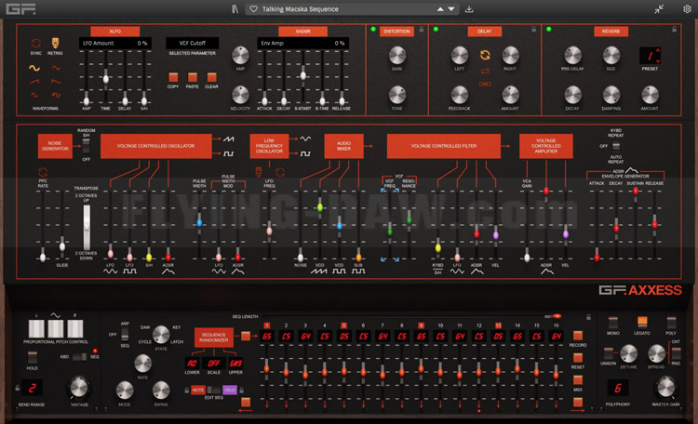
Task: Toggle the HOLD switch
Action: click(x=32, y=357)
